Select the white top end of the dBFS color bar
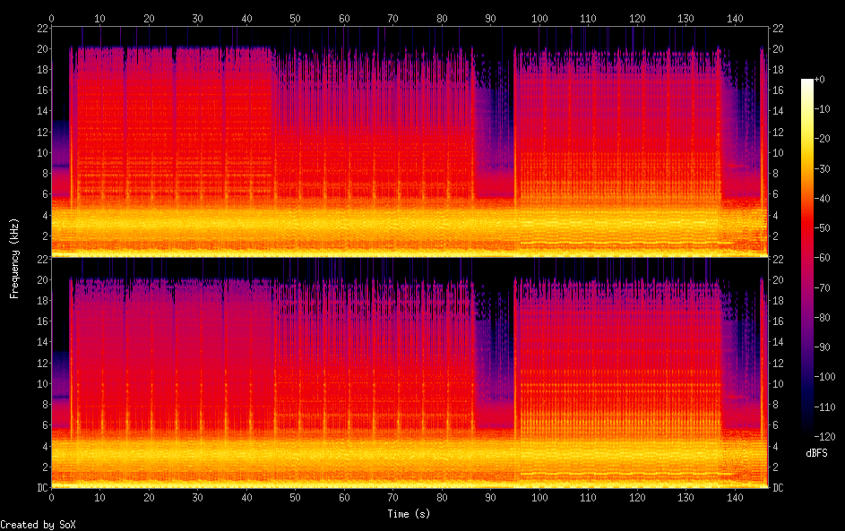The image size is (845, 531). pyautogui.click(x=807, y=81)
